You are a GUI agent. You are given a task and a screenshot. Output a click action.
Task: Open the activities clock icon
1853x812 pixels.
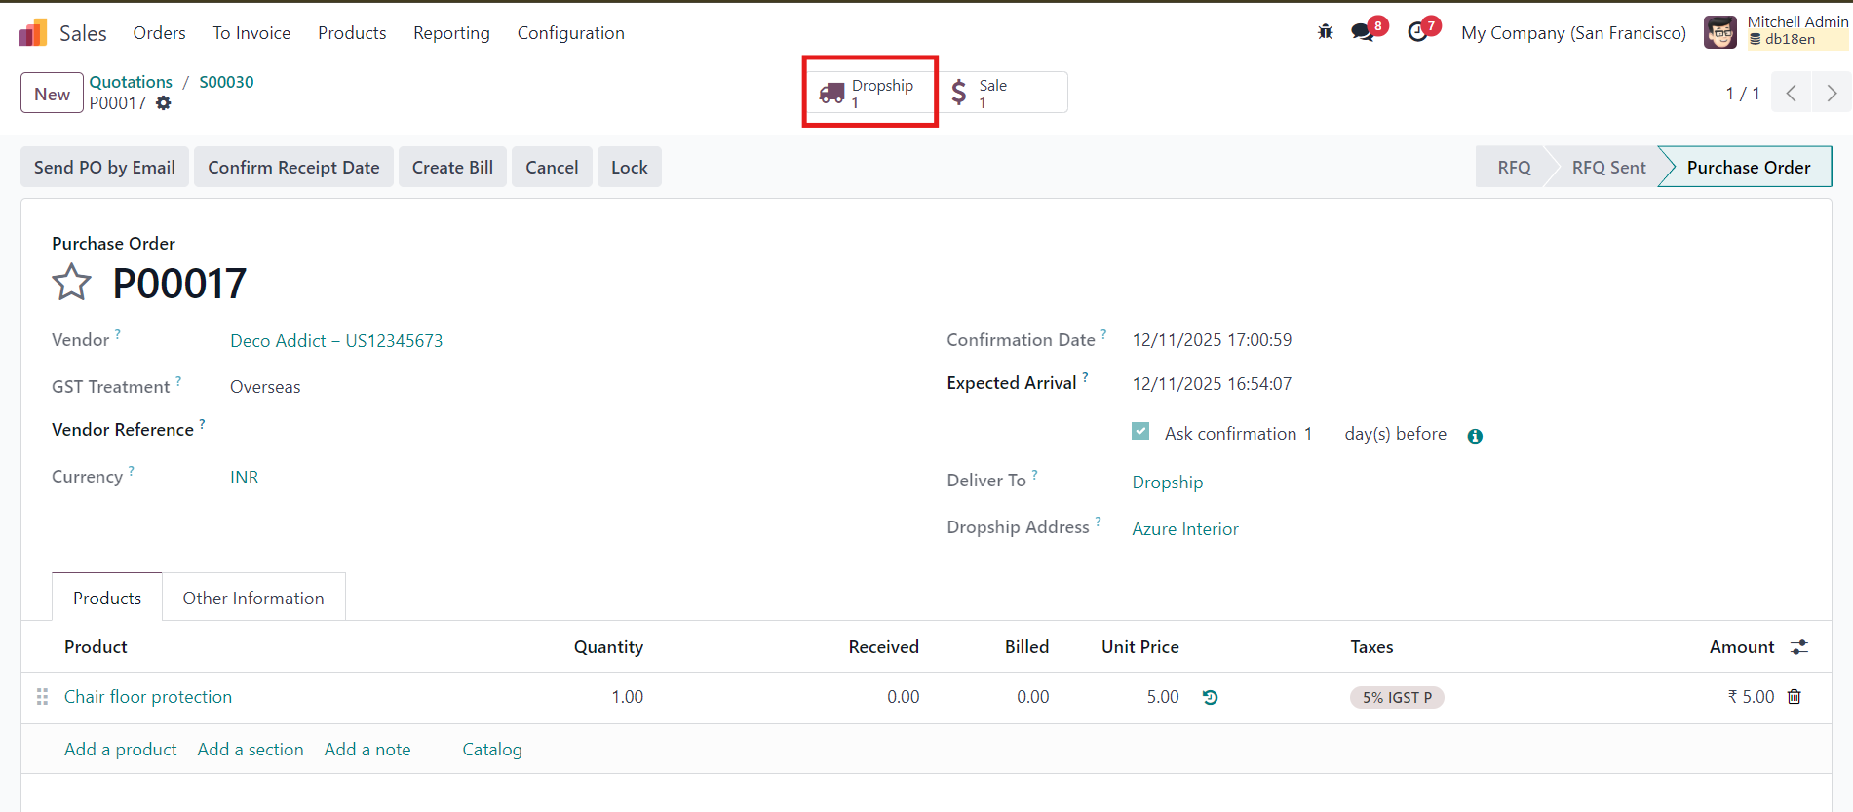(x=1418, y=32)
